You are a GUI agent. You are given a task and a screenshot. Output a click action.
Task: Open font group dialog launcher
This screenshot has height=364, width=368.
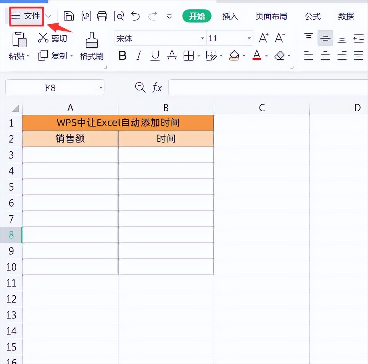click(x=292, y=67)
